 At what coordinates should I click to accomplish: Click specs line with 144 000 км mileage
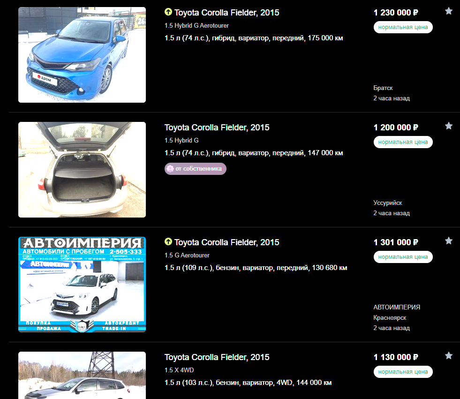click(248, 383)
